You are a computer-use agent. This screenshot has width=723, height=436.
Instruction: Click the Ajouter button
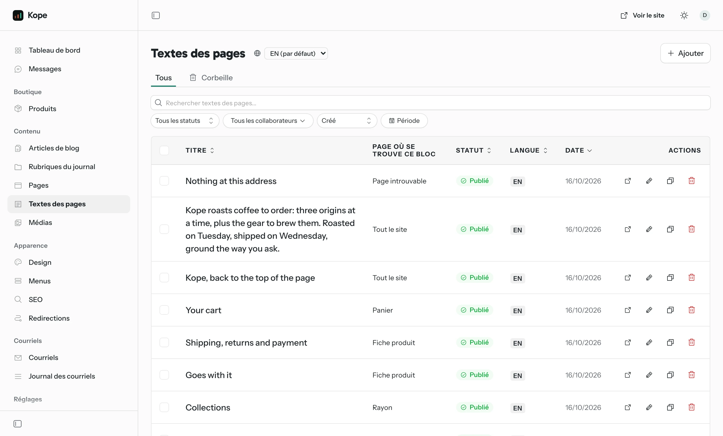685,53
